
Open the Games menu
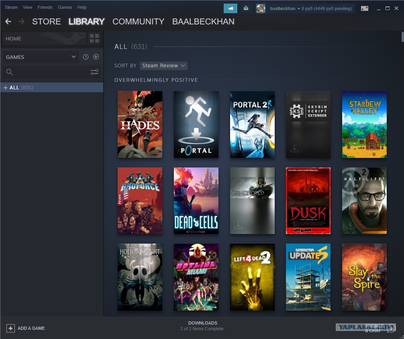[x=65, y=8]
